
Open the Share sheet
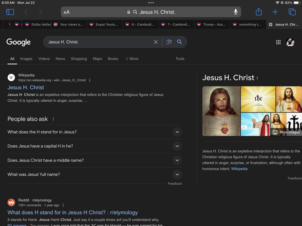point(259,12)
